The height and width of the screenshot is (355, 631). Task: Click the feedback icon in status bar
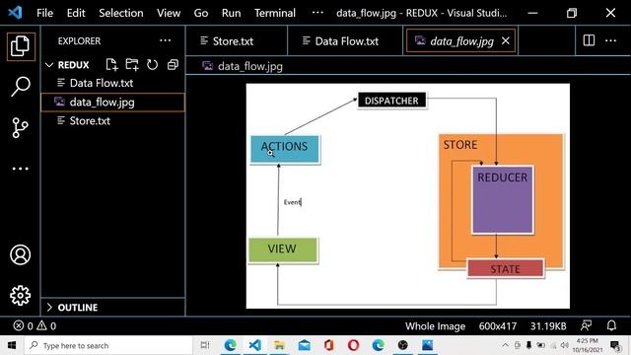tap(586, 325)
